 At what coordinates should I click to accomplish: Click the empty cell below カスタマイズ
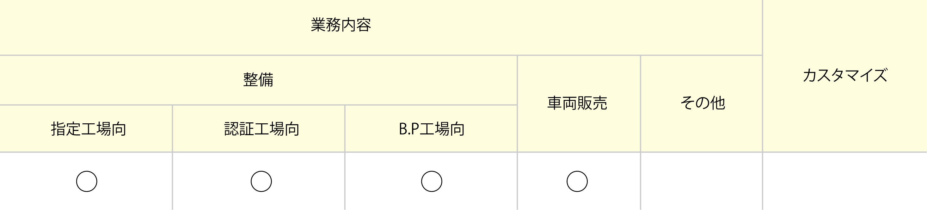pos(844,181)
